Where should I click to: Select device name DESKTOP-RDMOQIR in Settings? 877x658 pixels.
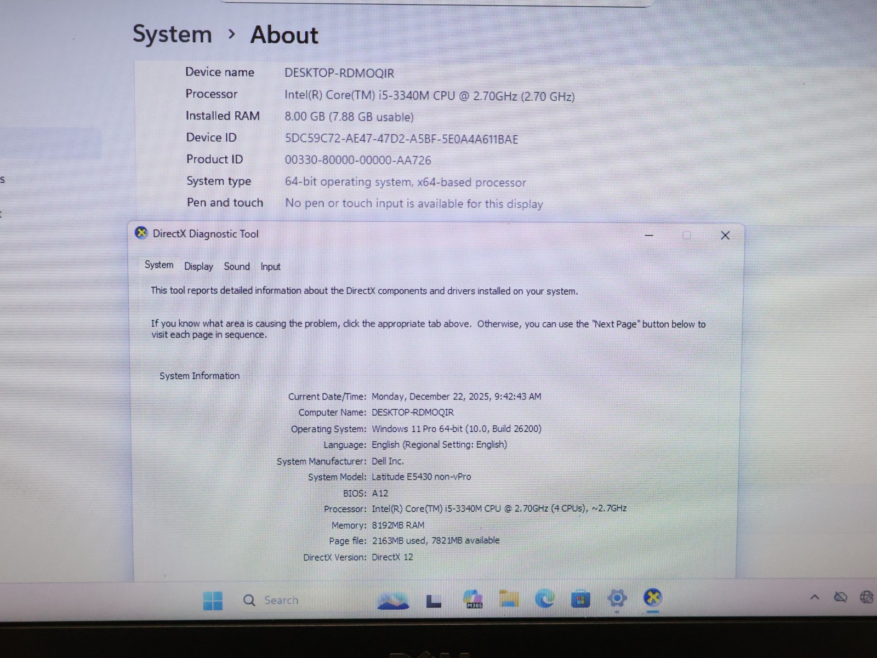(339, 73)
